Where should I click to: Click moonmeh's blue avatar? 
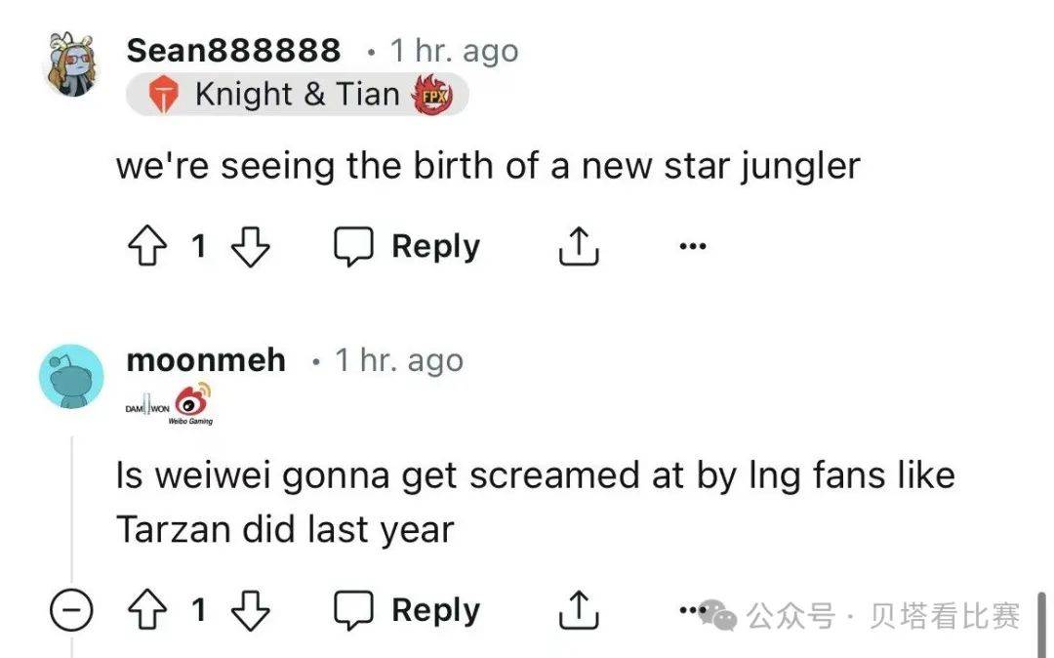click(71, 376)
